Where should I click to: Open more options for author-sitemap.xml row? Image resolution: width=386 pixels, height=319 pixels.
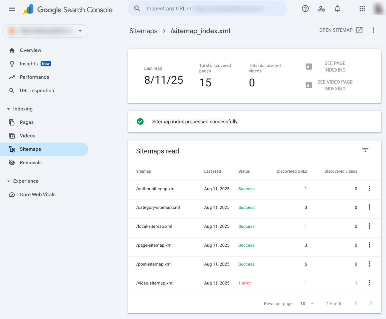click(x=369, y=189)
